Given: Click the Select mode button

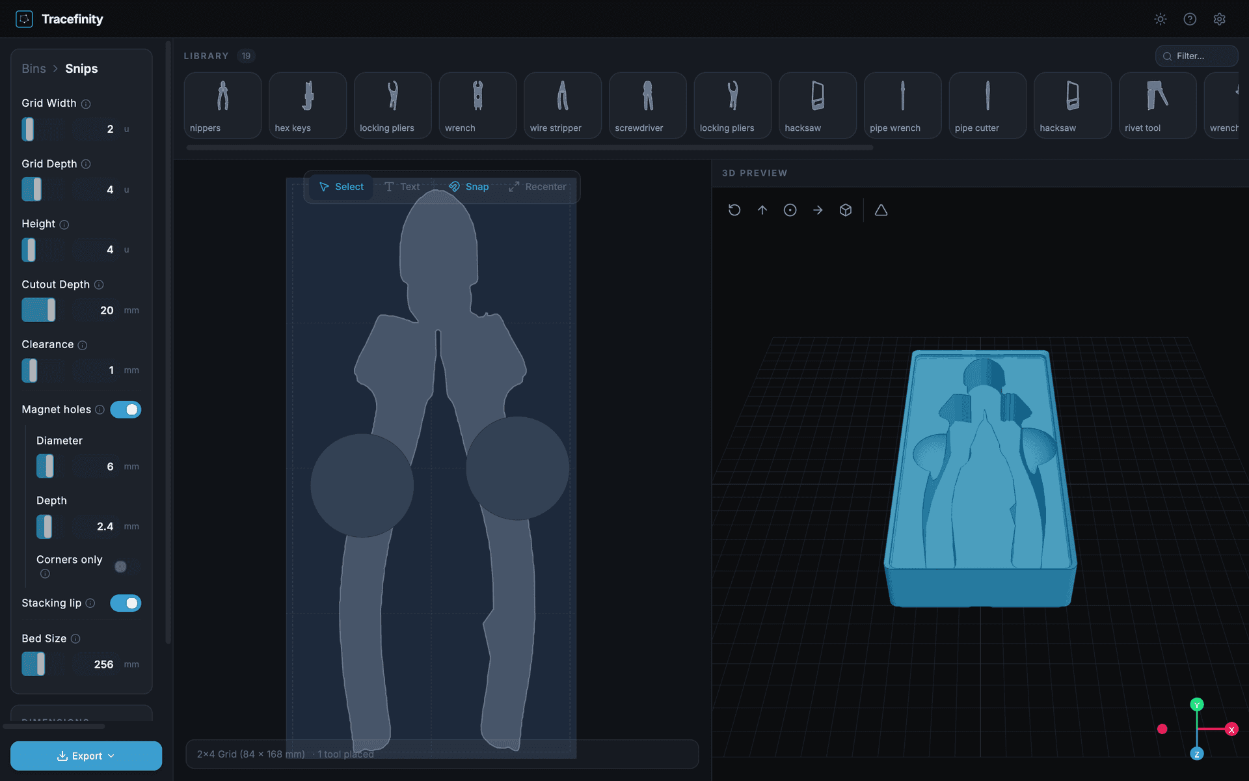Looking at the screenshot, I should [x=341, y=186].
